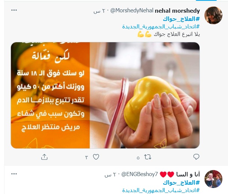The image size is (228, 194).
Task: Open more options for nehal morshedy's tweet
Action: tap(14, 10)
